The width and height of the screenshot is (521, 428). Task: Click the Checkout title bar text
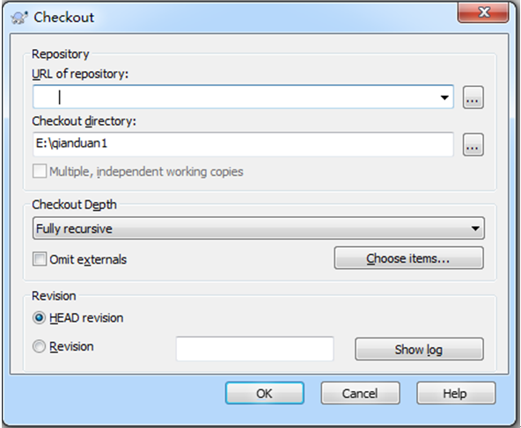pyautogui.click(x=63, y=18)
